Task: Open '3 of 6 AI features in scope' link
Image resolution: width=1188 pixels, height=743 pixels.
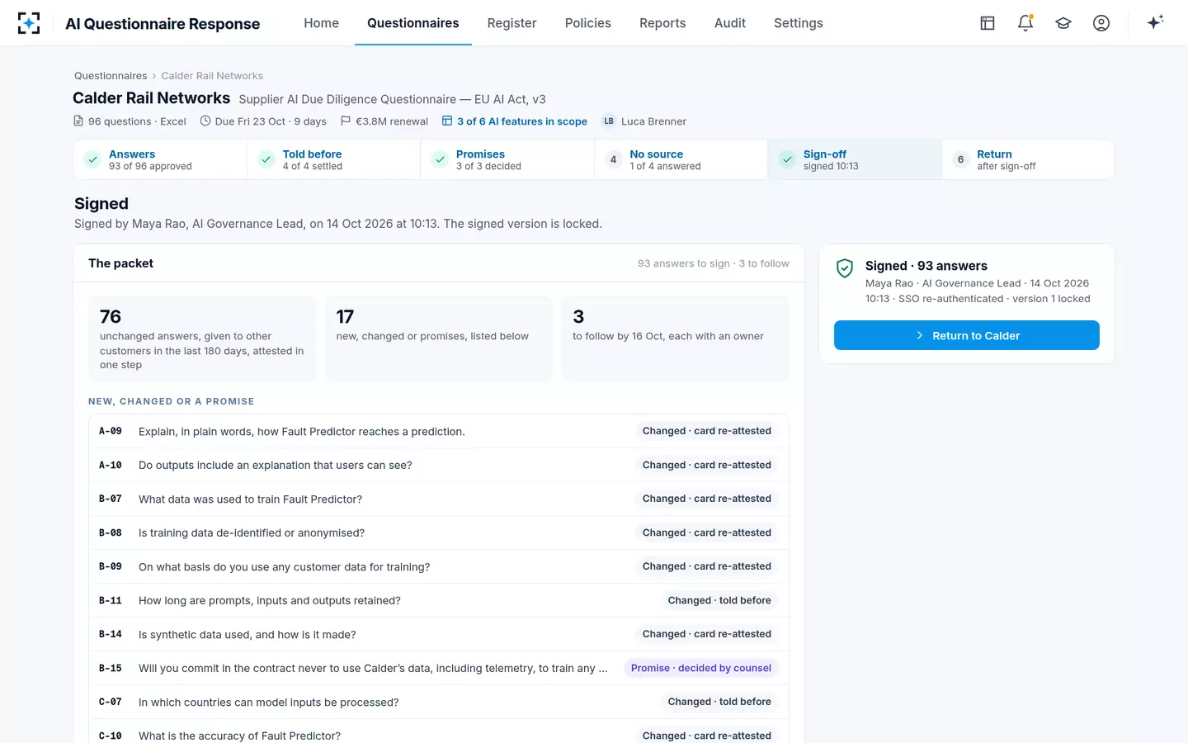Action: point(515,121)
